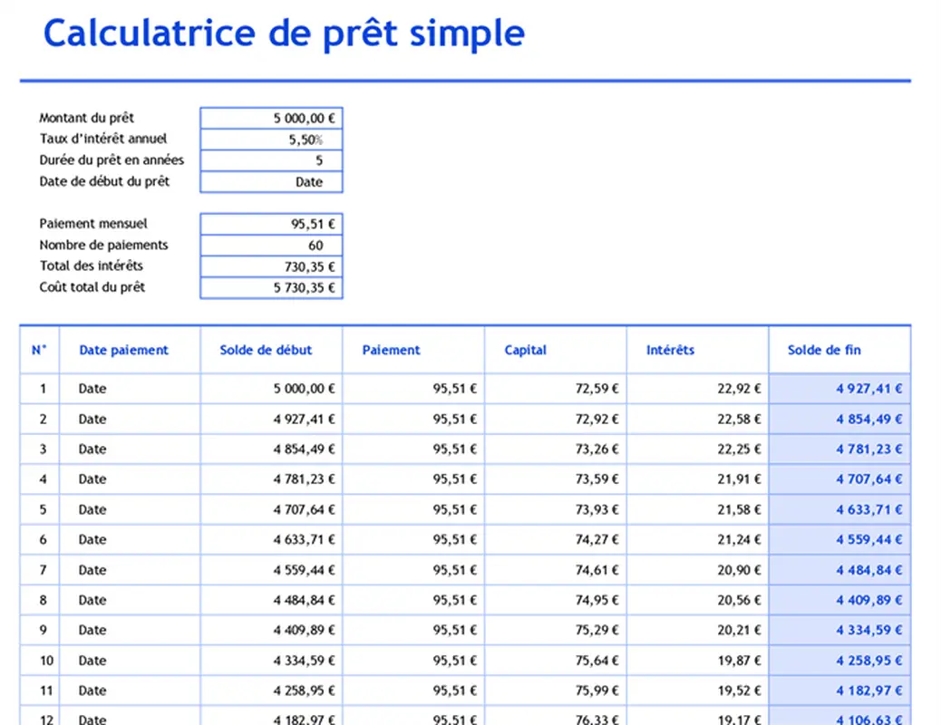Screen dimensions: 941x725
Task: Click the loan duration in years field
Action: 271,160
